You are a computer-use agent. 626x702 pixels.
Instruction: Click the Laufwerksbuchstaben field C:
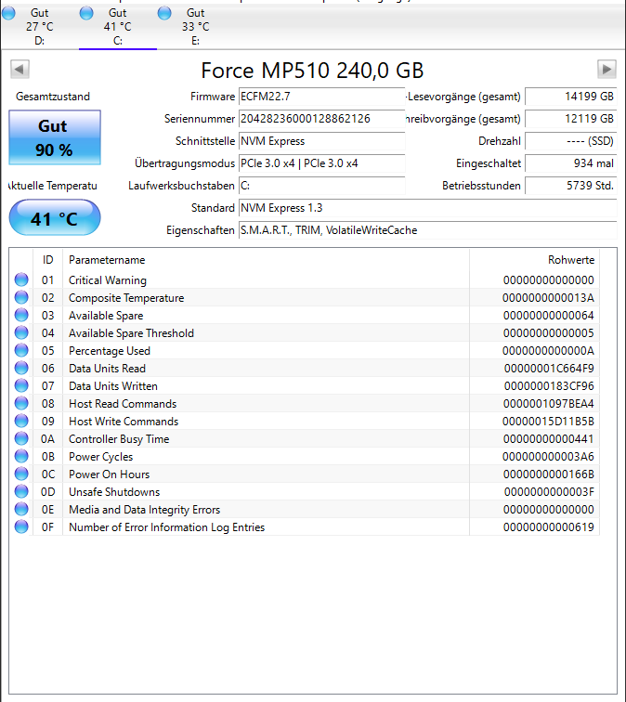pos(321,186)
